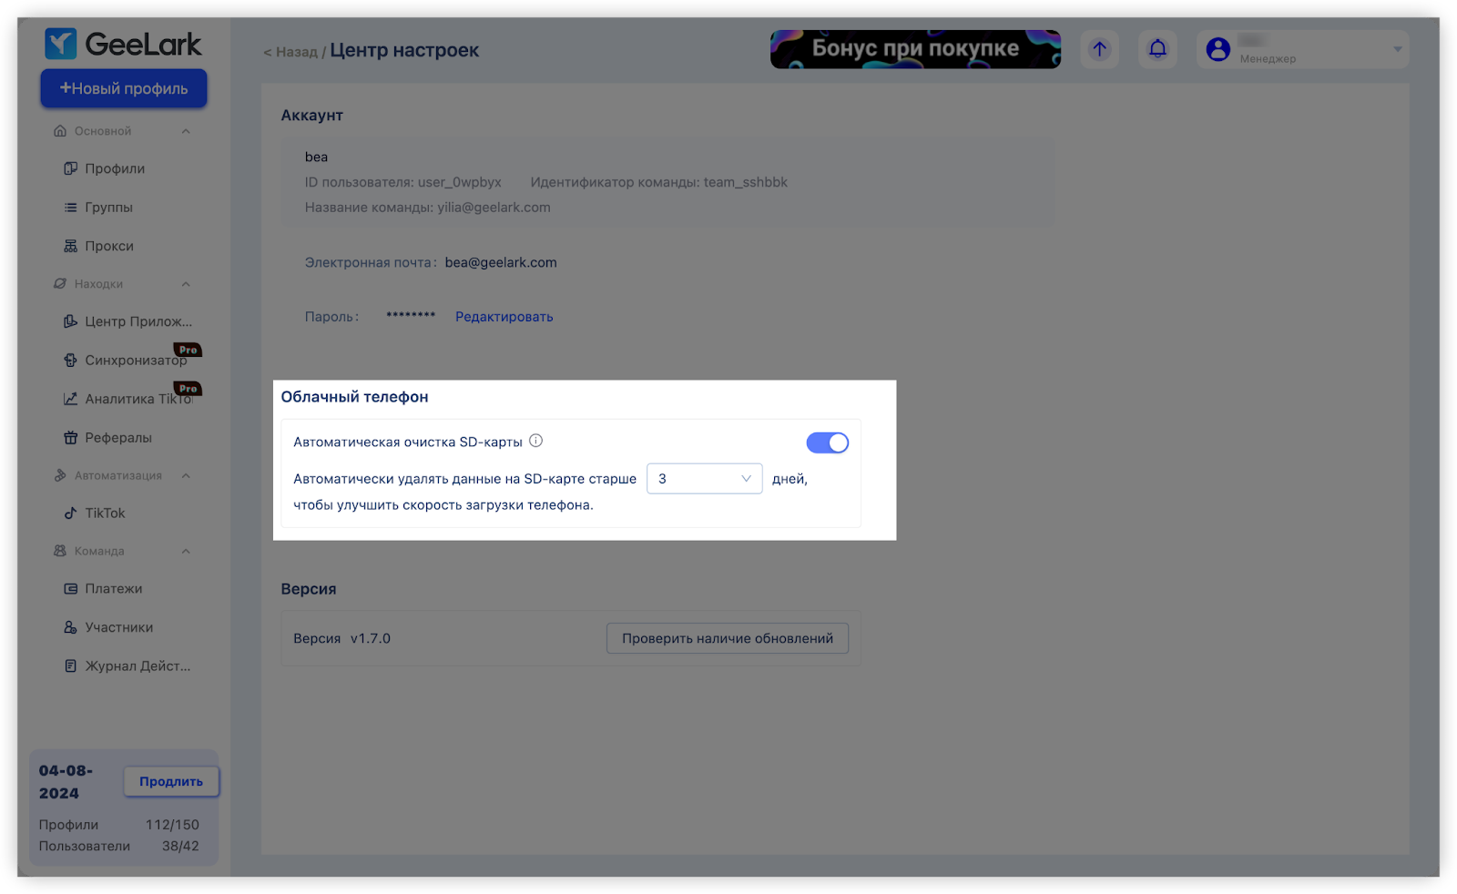Viewport: 1457px width, 894px height.
Task: Click expiry date 04-08-2024
Action: 66,782
